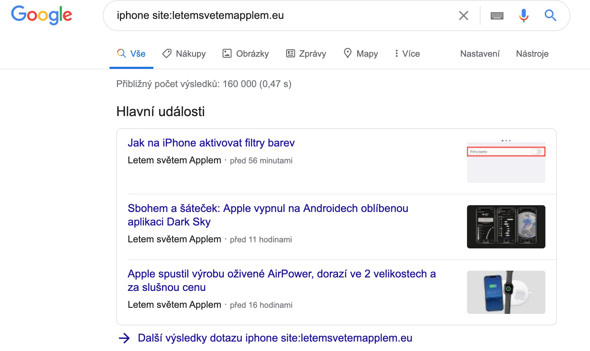
Task: Click the blue magnifying glass search button
Action: 550,16
